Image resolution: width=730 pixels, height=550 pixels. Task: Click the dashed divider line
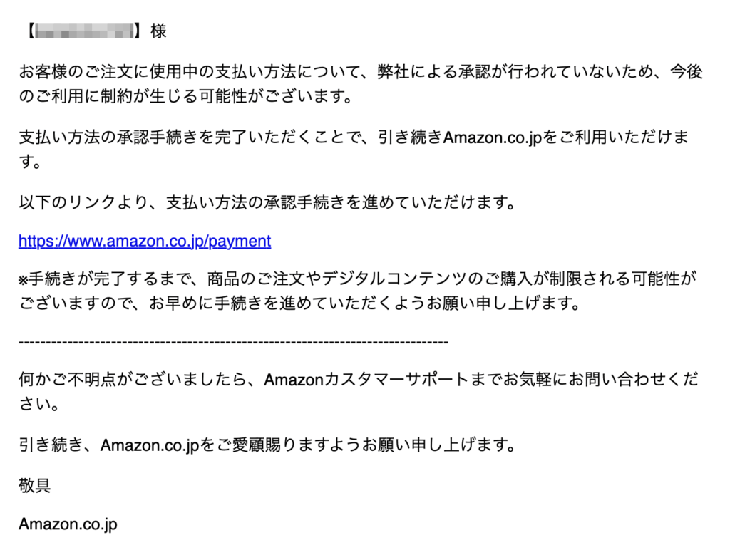(x=233, y=343)
